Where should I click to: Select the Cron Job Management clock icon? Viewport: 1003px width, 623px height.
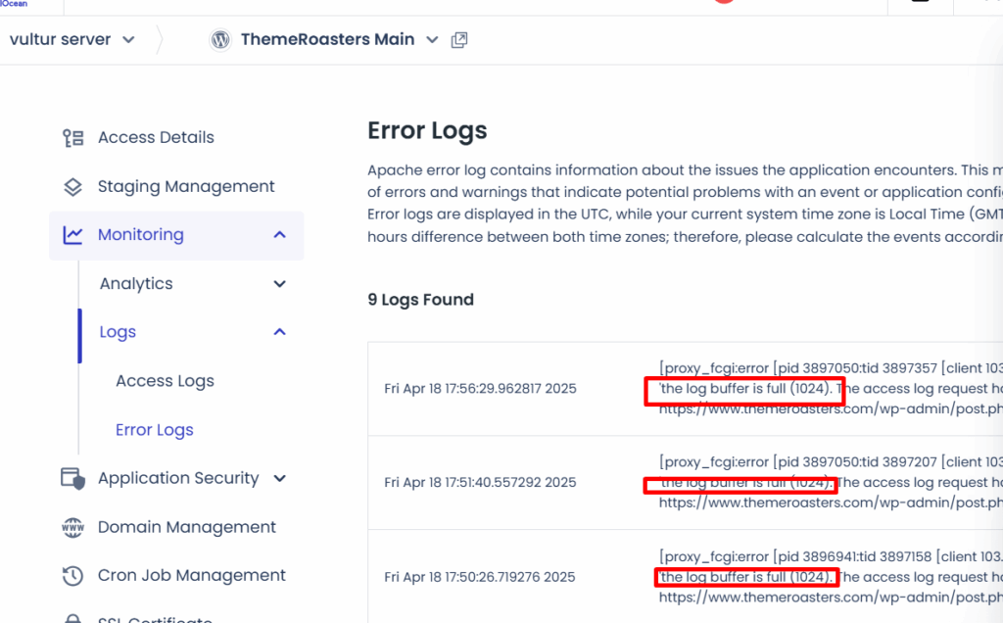click(72, 576)
